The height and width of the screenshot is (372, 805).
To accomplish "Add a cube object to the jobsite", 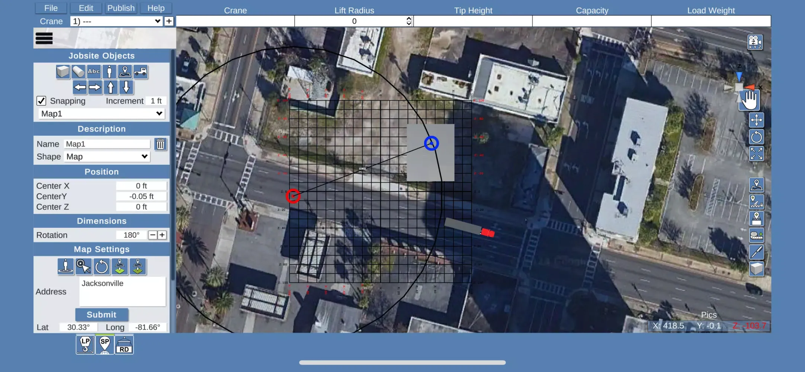I will [63, 71].
